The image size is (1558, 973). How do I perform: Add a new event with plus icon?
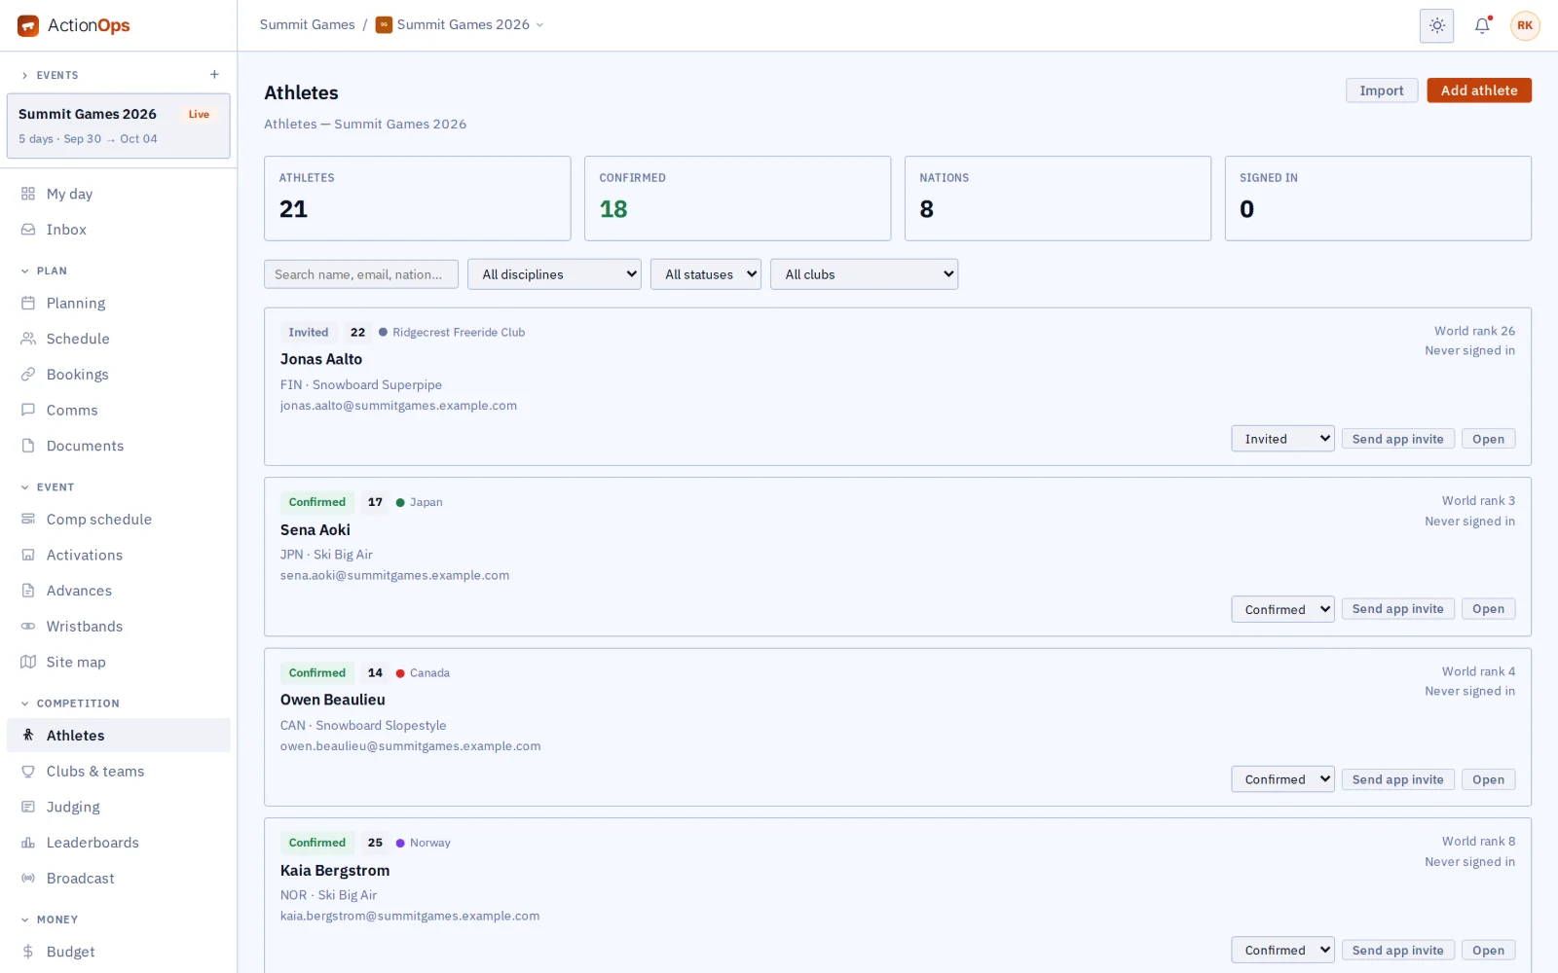pos(214,75)
